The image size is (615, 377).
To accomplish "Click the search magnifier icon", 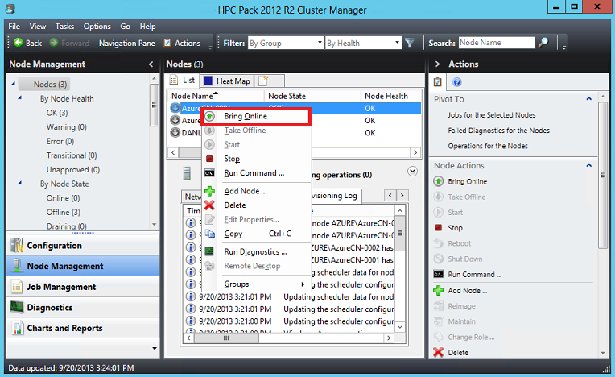I will click(543, 43).
